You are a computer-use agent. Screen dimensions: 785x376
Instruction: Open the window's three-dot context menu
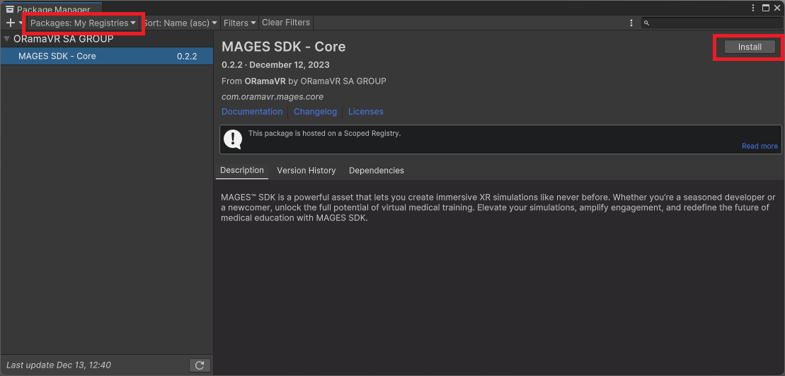pyautogui.click(x=753, y=8)
